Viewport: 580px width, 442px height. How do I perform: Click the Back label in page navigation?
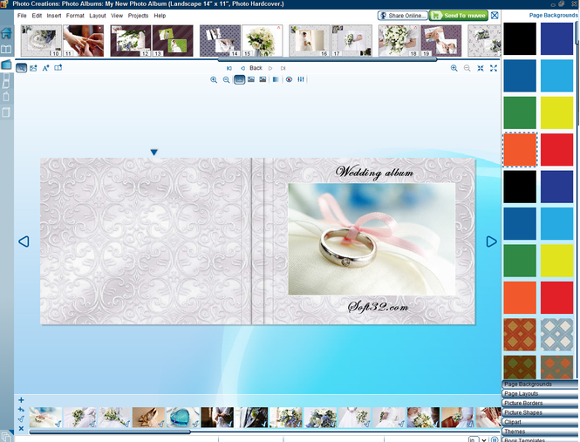[x=256, y=68]
